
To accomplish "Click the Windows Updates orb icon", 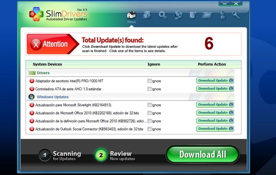I will (32, 97).
